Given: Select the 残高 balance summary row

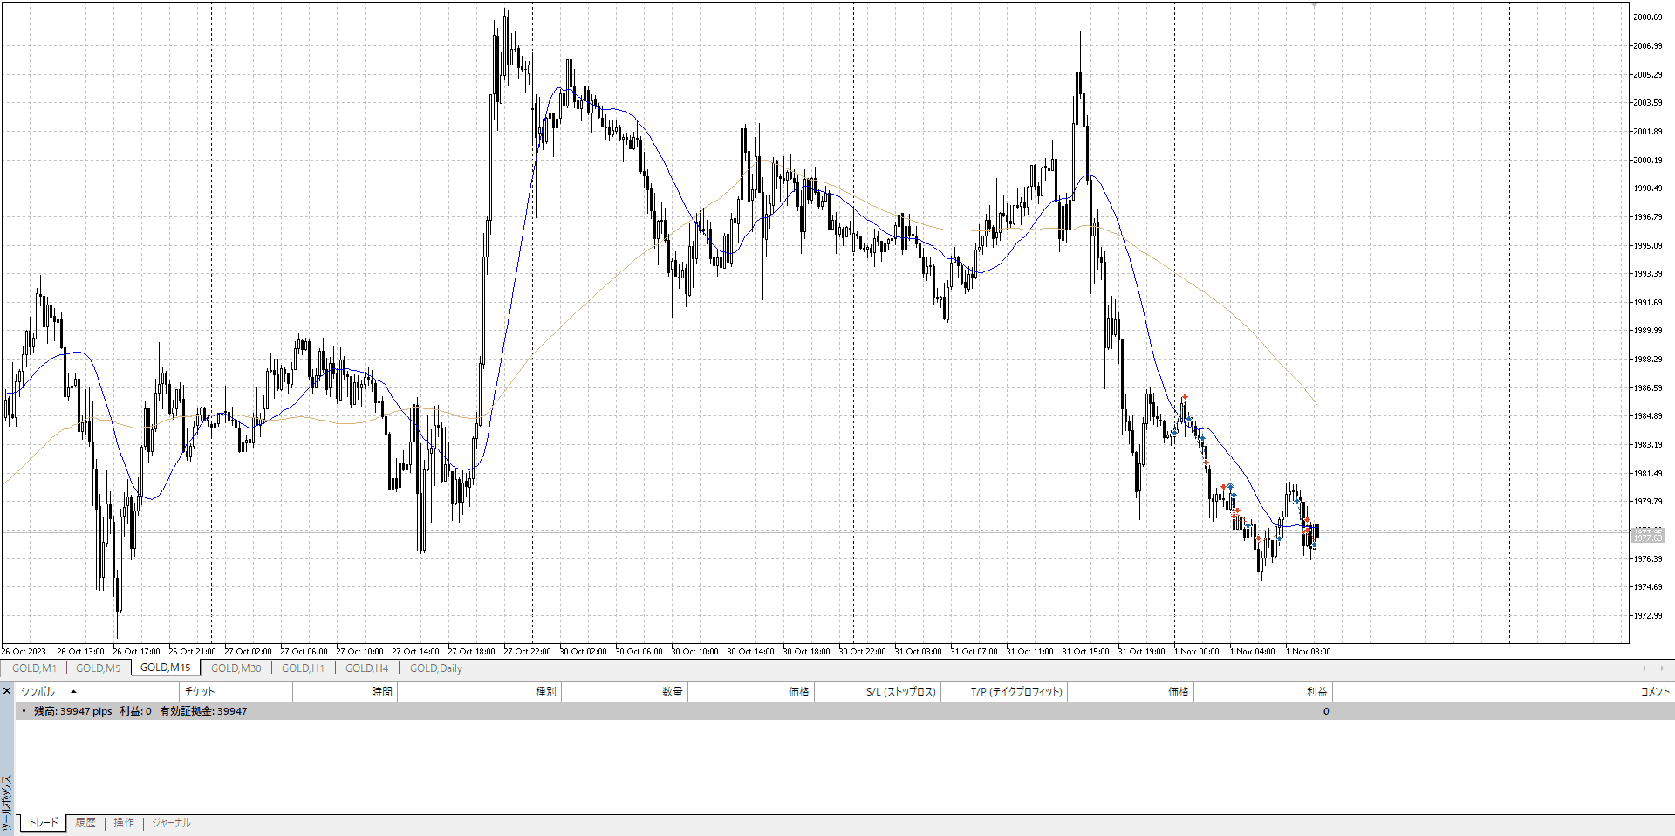Looking at the screenshot, I should [140, 711].
